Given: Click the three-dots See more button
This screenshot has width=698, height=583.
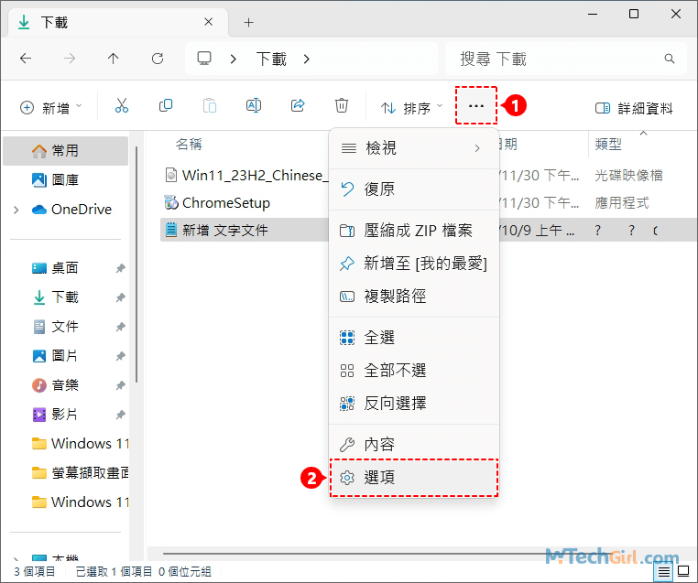Looking at the screenshot, I should (x=475, y=107).
